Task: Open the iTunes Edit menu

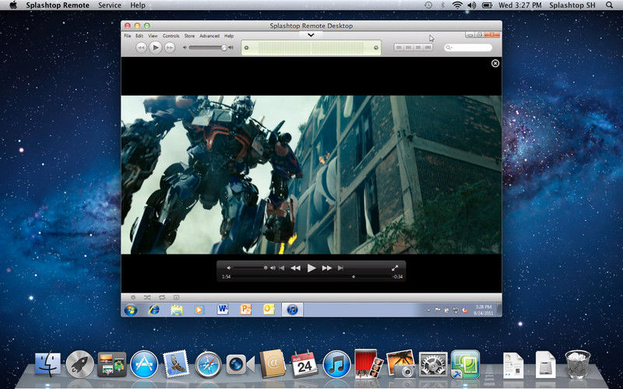Action: tap(139, 36)
